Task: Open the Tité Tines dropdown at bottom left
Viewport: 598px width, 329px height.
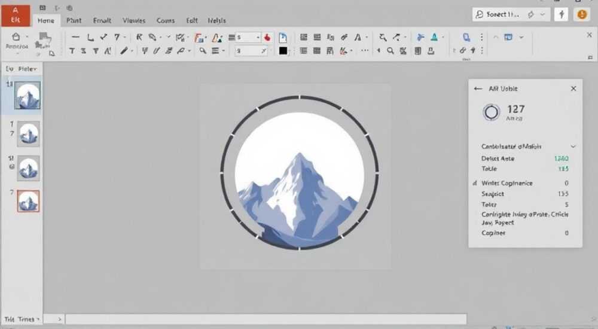Action: click(x=22, y=319)
